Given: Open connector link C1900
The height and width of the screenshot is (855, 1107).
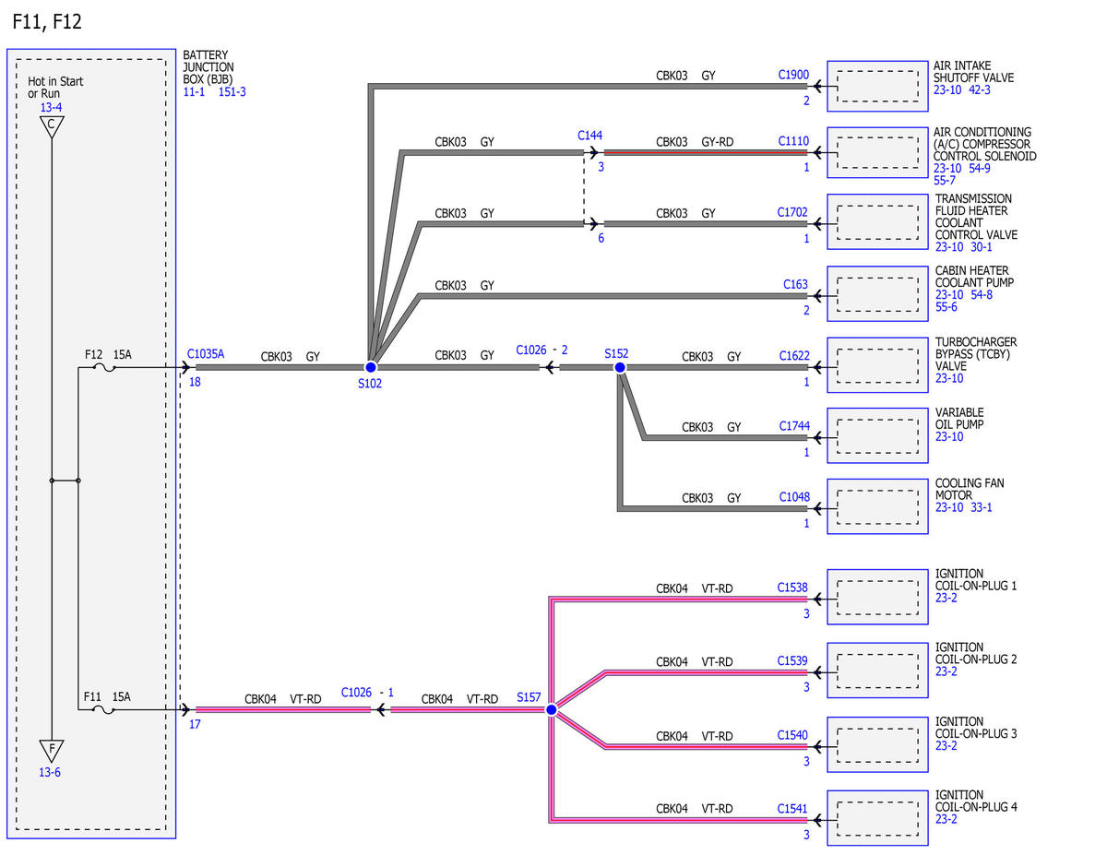Looking at the screenshot, I should (793, 76).
